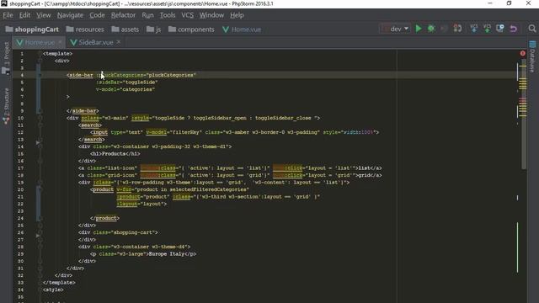Collapse the w3-main div fold at line 10
This screenshot has height=303, width=539.
(40, 118)
